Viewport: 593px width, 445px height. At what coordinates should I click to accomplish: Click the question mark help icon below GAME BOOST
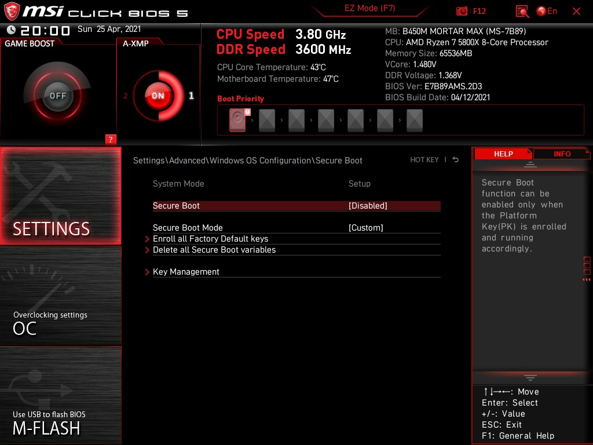point(111,139)
